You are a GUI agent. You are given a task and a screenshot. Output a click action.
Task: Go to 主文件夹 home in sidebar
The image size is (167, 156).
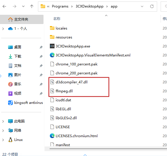click(21, 19)
